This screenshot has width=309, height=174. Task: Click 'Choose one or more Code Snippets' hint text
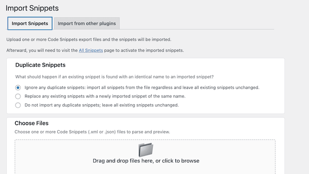[x=92, y=132]
